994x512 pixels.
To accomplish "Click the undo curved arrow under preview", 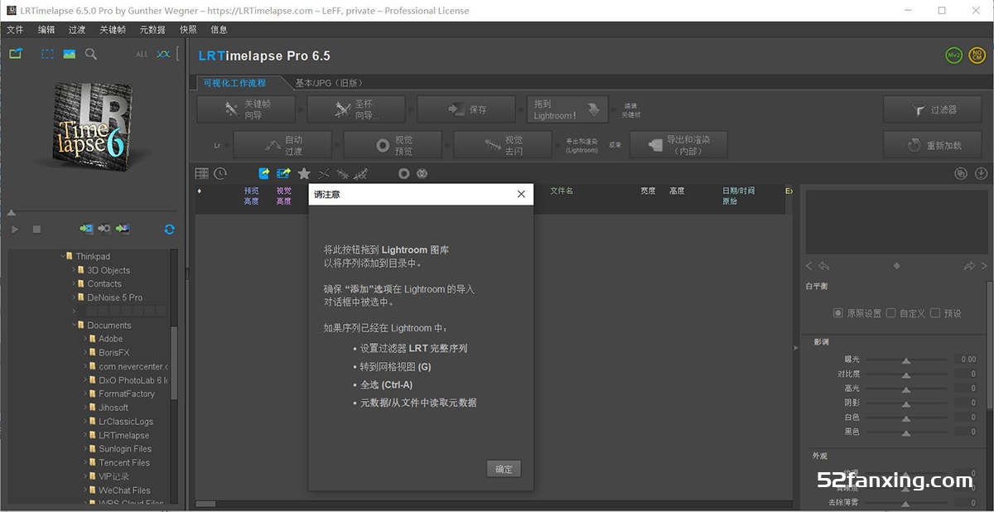I will pyautogui.click(x=824, y=266).
